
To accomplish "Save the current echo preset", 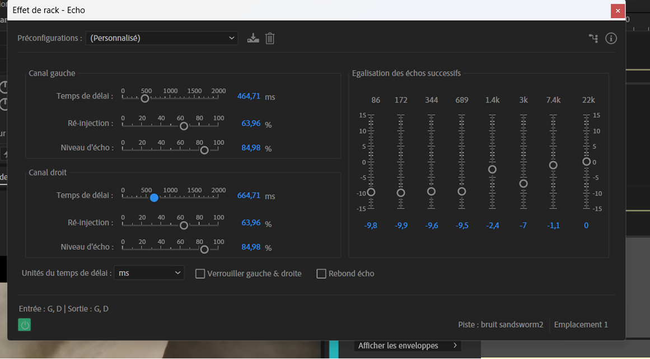I will coord(253,38).
